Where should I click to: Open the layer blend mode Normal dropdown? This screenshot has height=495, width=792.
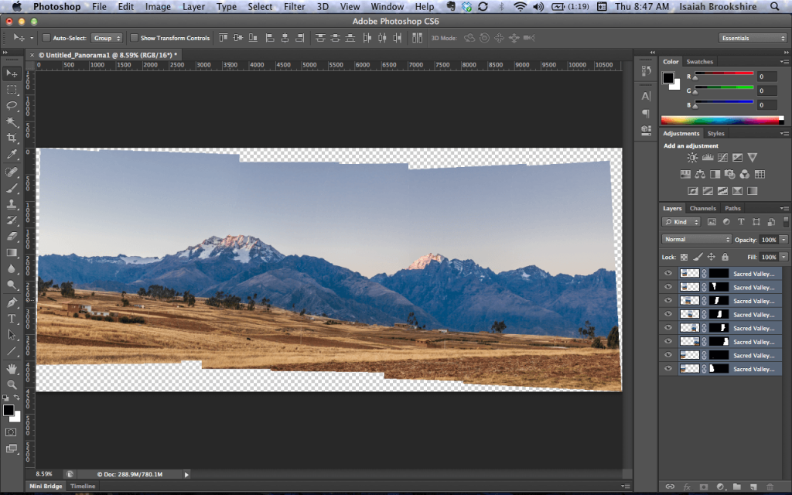[696, 240]
